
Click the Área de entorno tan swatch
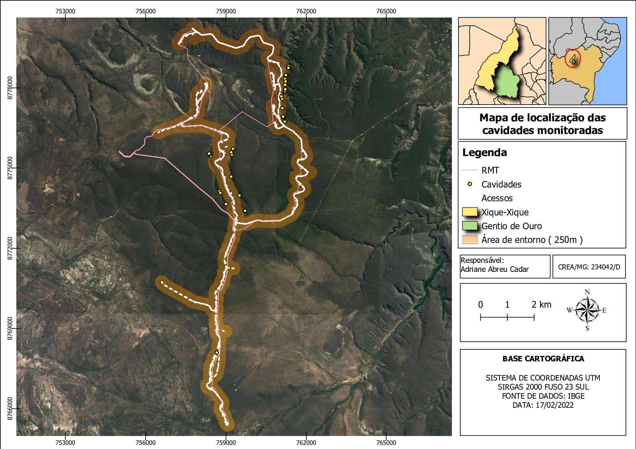[470, 240]
